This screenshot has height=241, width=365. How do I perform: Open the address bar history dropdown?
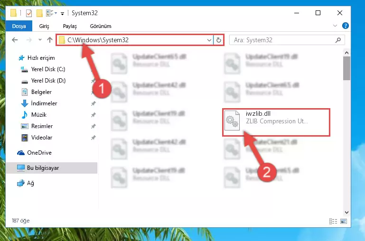click(209, 40)
